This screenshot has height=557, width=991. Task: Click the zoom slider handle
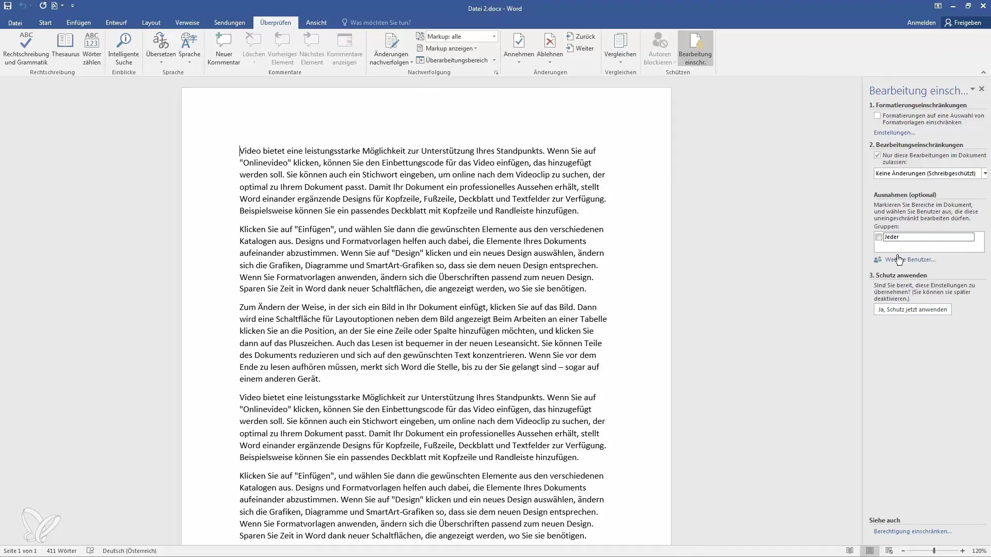coord(934,551)
